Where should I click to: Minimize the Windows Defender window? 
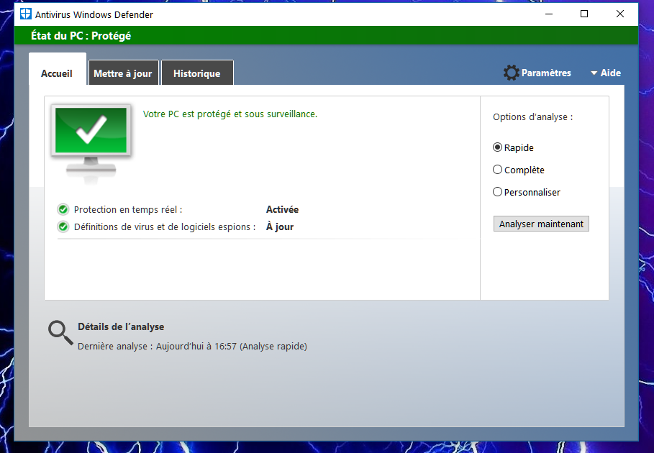pyautogui.click(x=549, y=14)
